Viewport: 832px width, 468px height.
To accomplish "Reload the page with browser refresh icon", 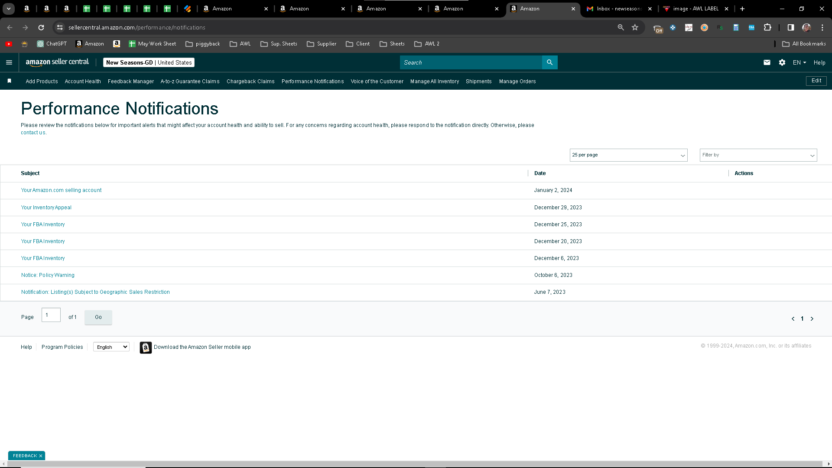I will tap(41, 27).
